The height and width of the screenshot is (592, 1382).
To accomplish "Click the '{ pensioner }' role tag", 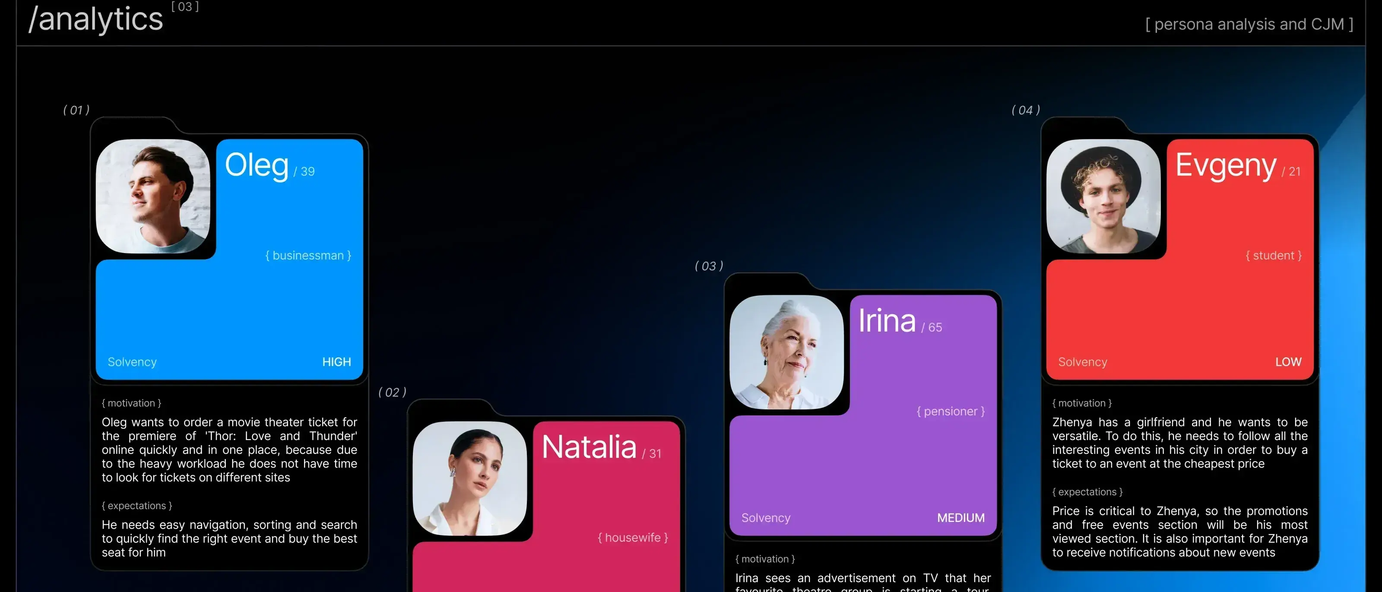I will pyautogui.click(x=951, y=411).
